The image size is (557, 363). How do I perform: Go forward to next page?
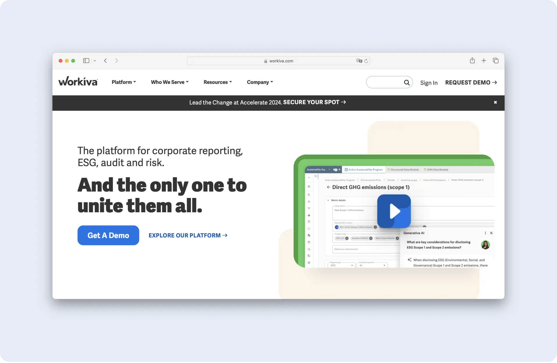[117, 61]
